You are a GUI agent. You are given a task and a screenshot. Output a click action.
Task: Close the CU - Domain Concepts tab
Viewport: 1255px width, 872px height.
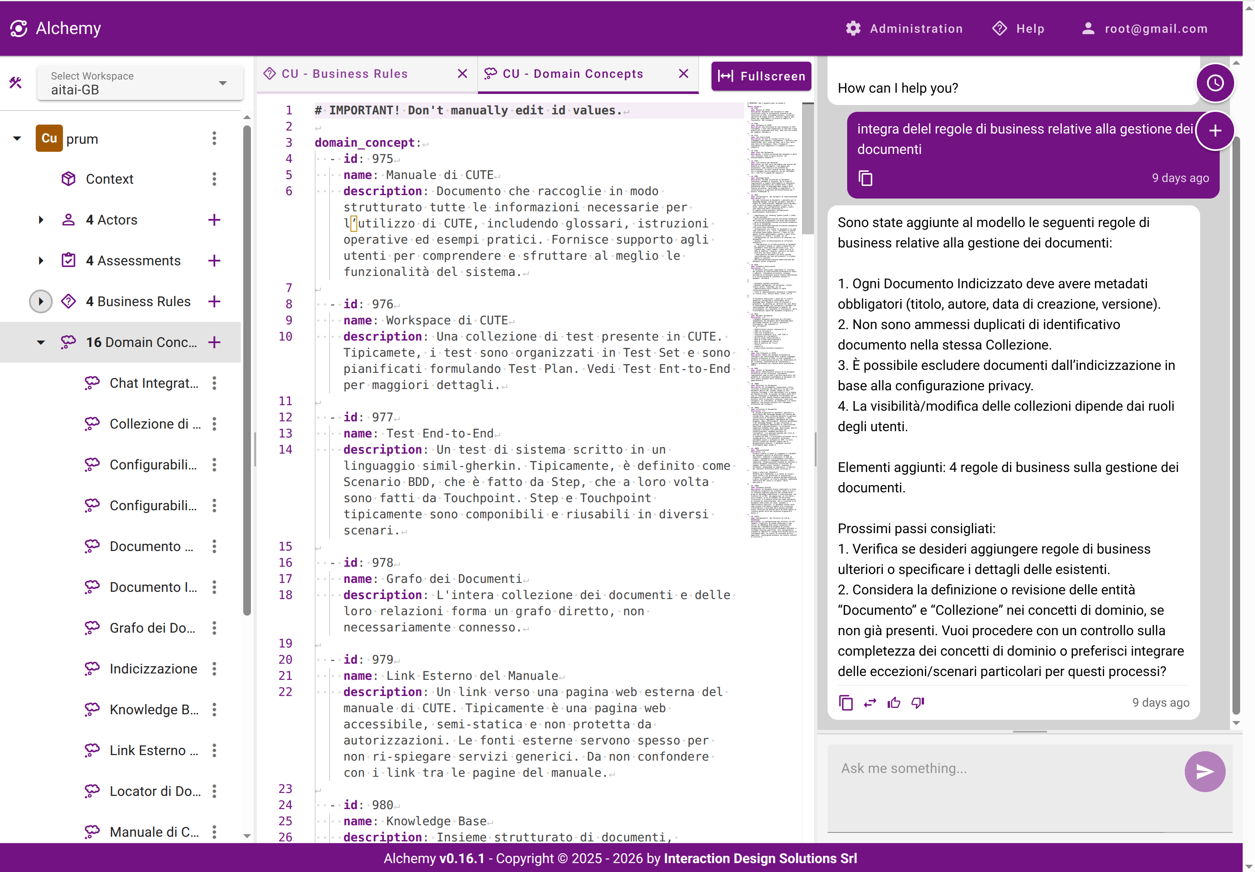(x=683, y=74)
